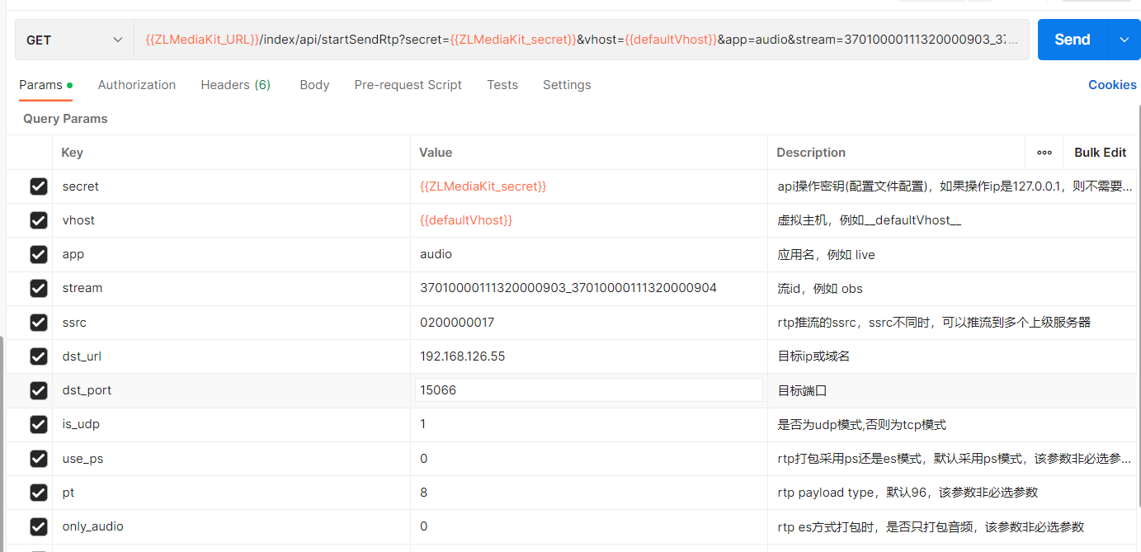Open the GET request method dropdown

[x=74, y=39]
